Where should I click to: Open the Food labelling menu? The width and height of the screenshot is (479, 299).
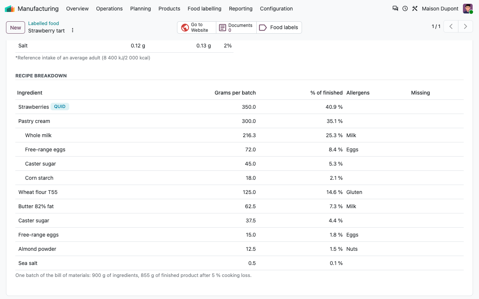coord(205,9)
